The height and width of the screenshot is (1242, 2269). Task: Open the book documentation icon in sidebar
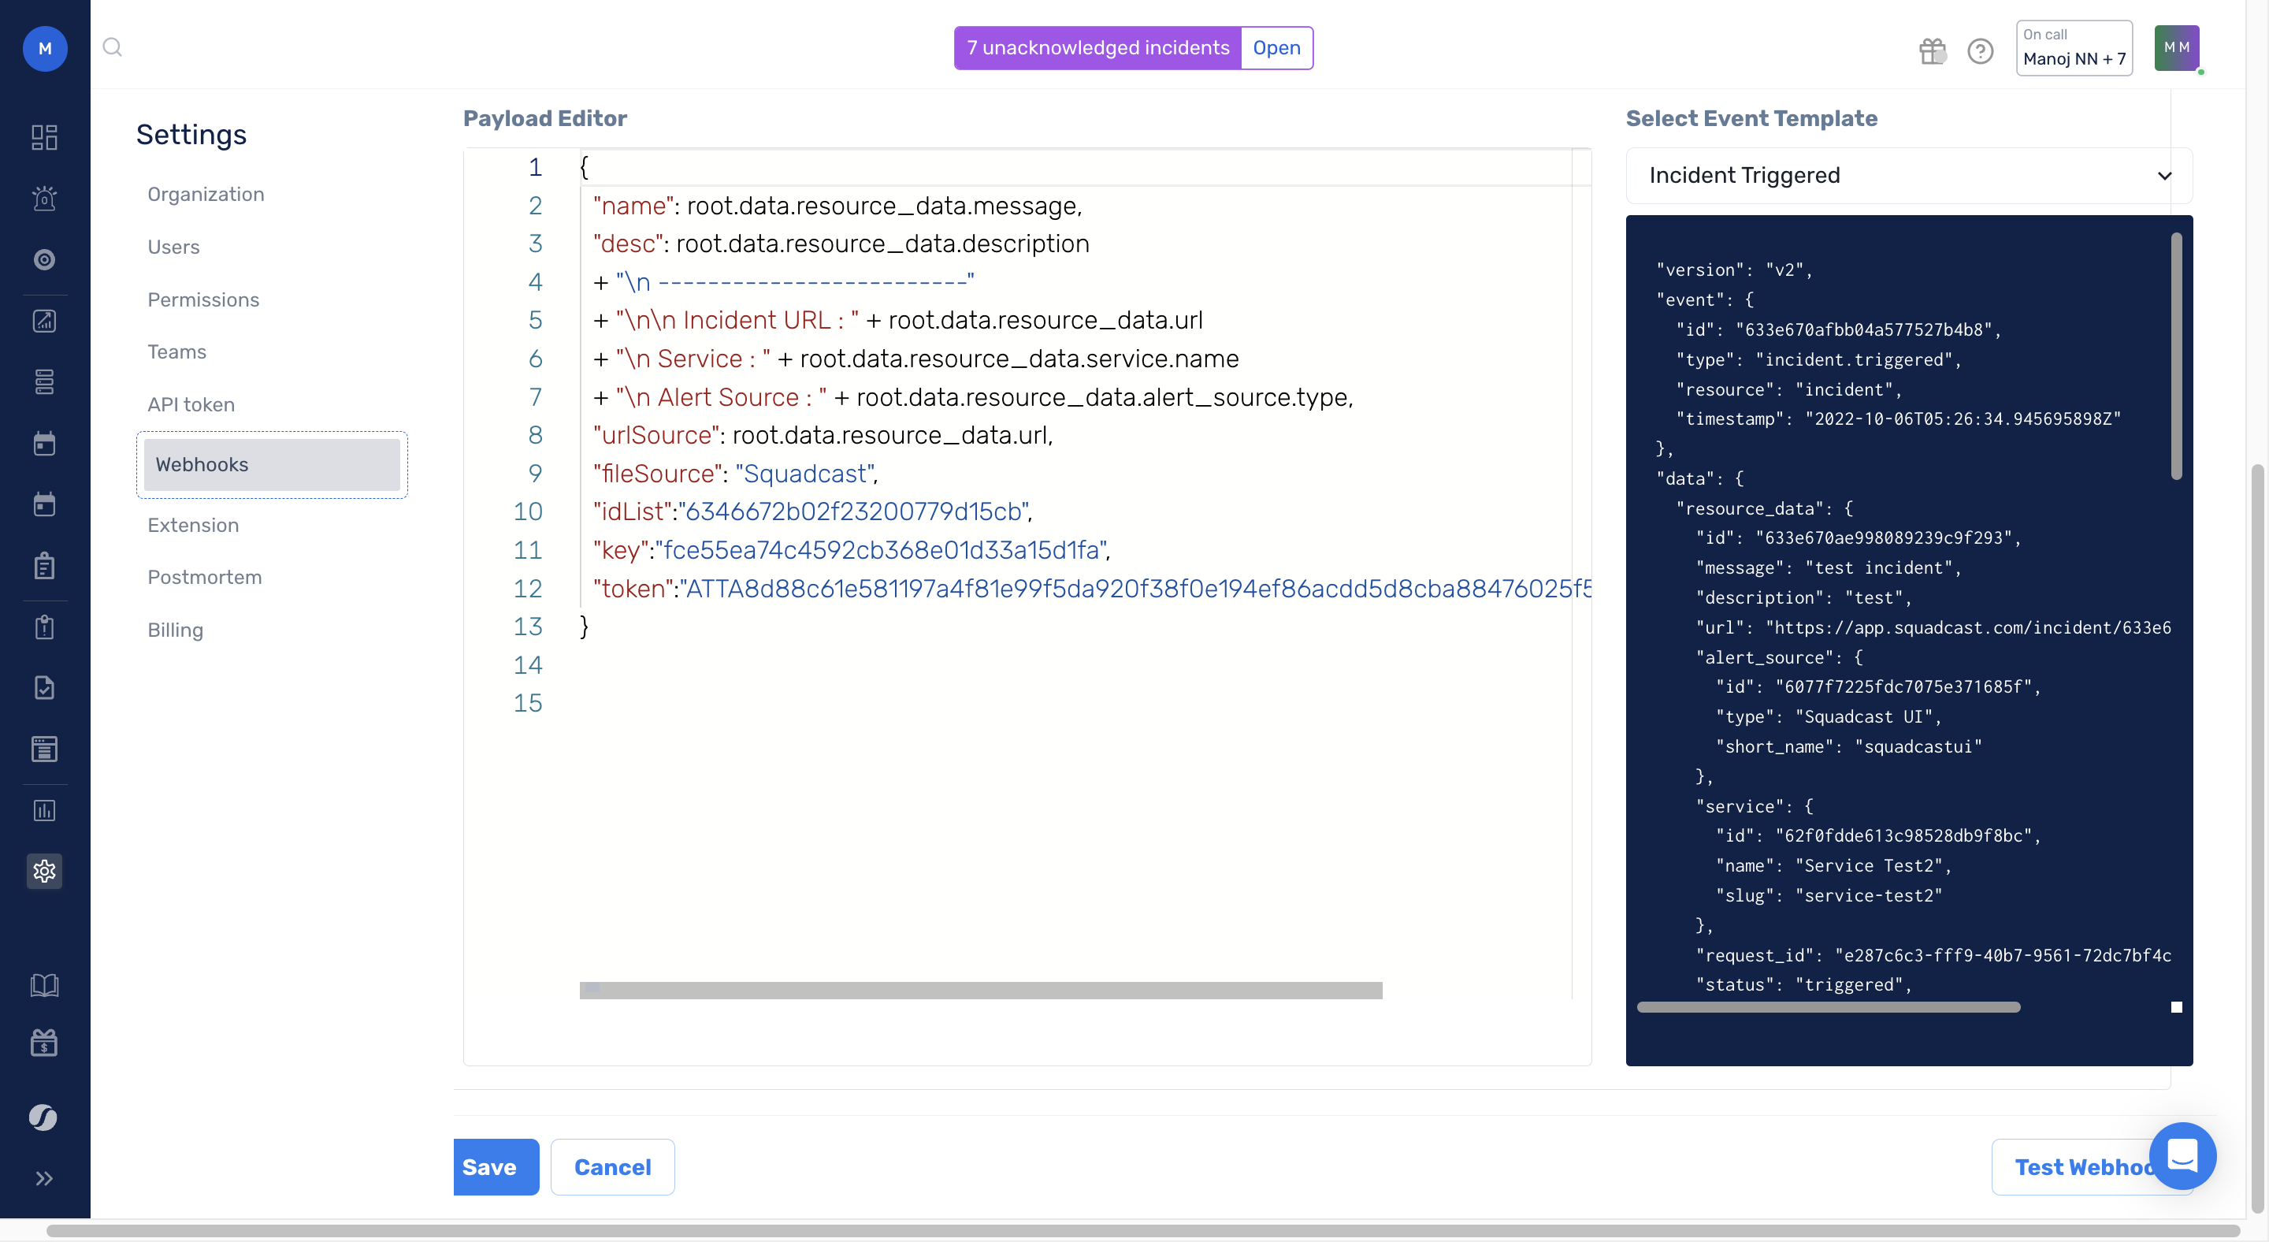(x=44, y=985)
